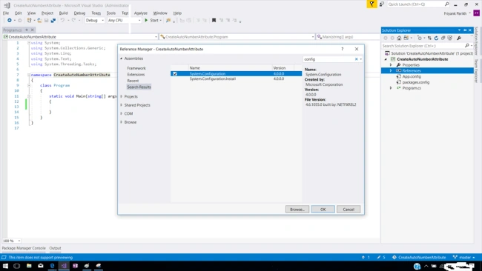Select the System.Configuration.Install row
482x271 pixels.
pyautogui.click(x=236, y=79)
